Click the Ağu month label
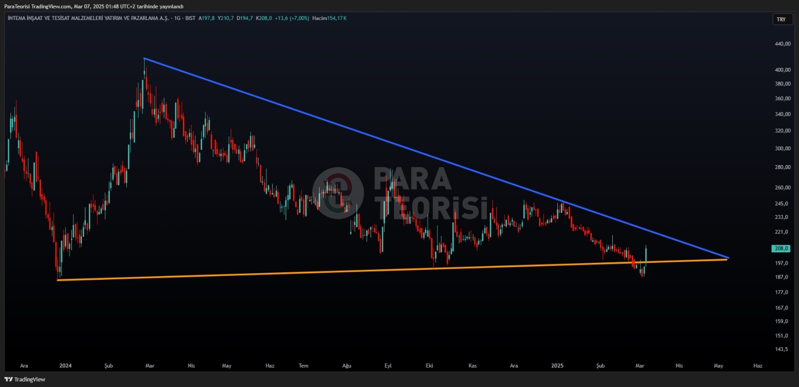Screen dimensions: 799x387 tap(347, 366)
